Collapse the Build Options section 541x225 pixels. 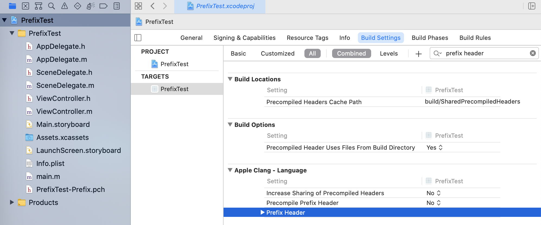coord(230,124)
